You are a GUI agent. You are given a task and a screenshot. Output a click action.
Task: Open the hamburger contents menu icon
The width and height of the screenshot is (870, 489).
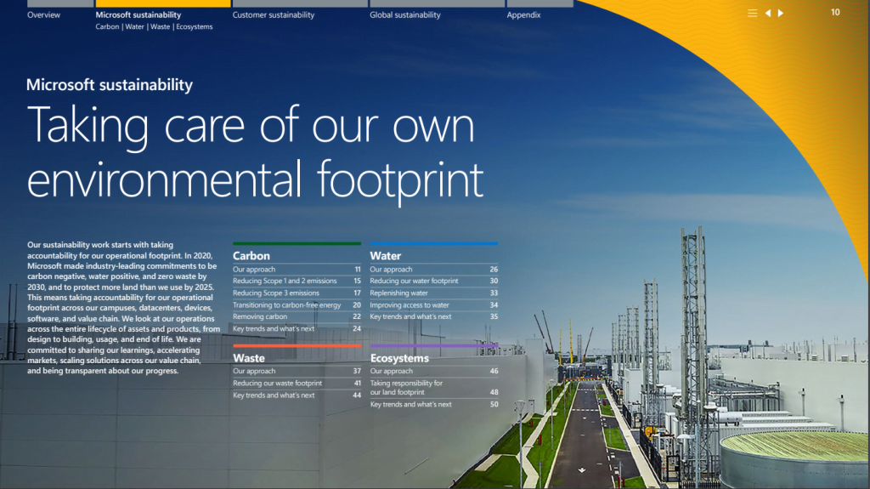[x=752, y=13]
